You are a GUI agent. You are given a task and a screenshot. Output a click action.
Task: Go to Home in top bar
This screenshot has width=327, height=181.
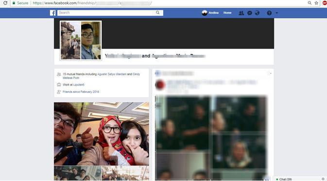[227, 13]
